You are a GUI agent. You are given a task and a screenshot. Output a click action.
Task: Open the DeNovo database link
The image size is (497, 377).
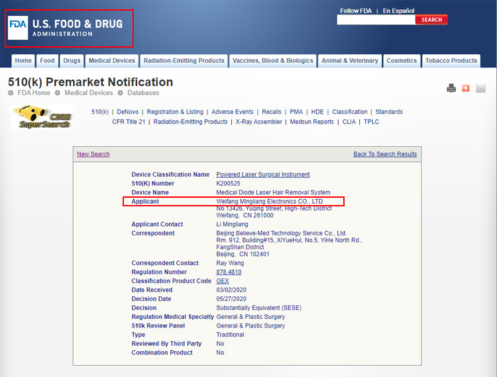pos(128,112)
